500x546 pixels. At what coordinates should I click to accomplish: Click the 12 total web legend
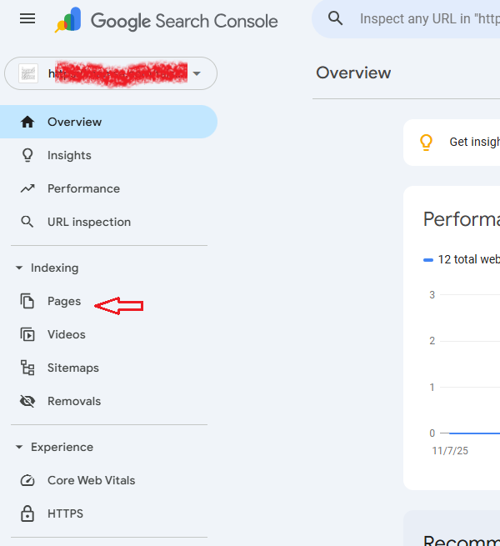point(462,259)
